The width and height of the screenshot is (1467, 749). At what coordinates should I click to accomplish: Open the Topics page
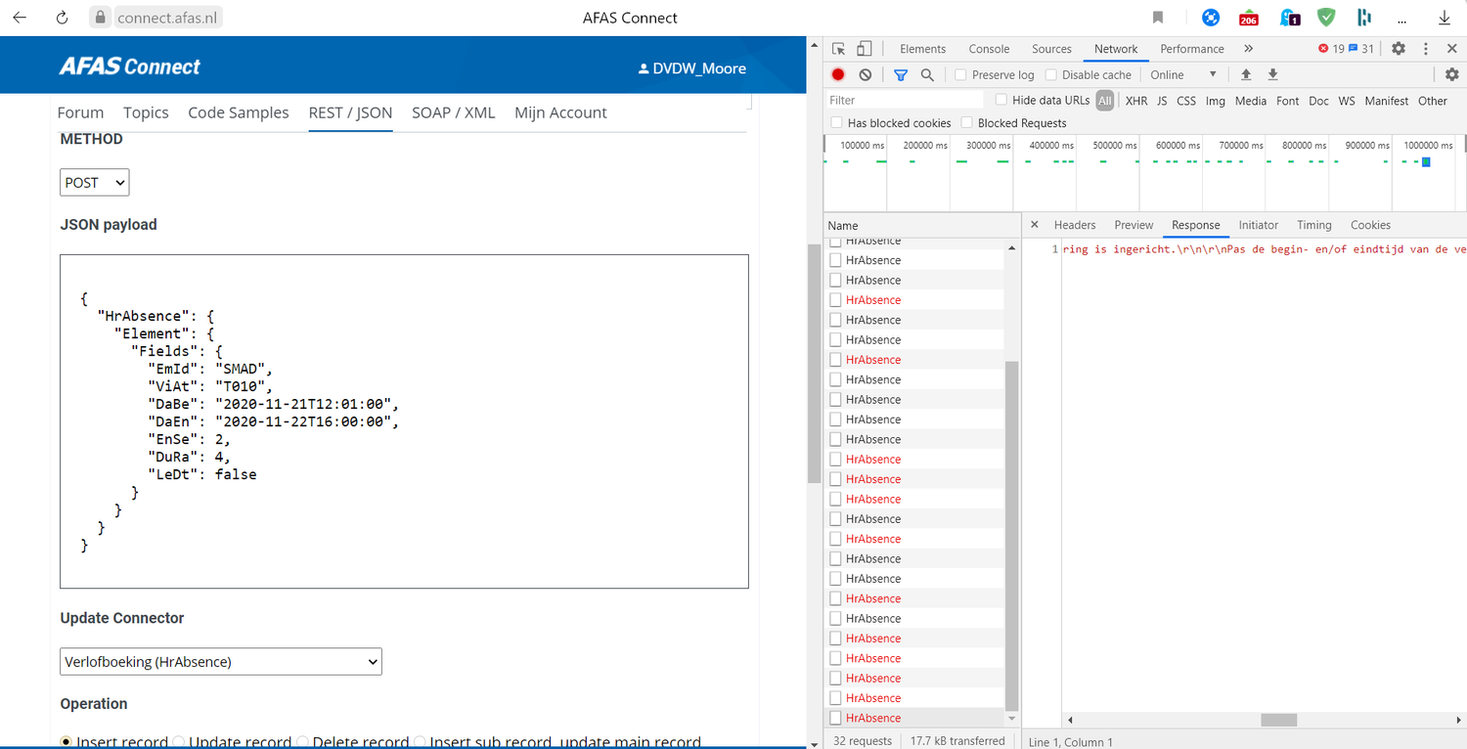[x=146, y=112]
